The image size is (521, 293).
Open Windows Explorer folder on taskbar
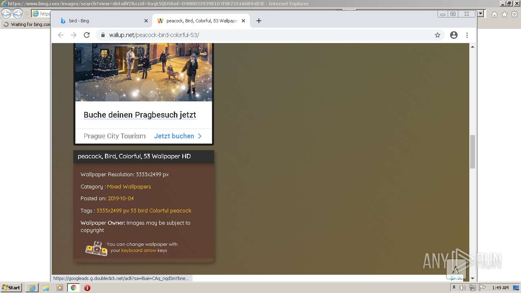46,288
